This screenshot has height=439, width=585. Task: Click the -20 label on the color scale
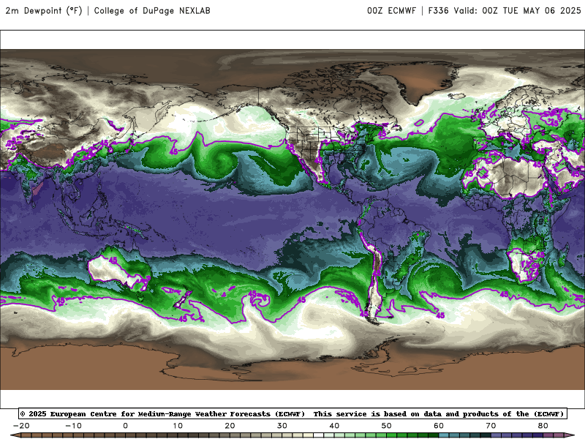click(x=21, y=426)
